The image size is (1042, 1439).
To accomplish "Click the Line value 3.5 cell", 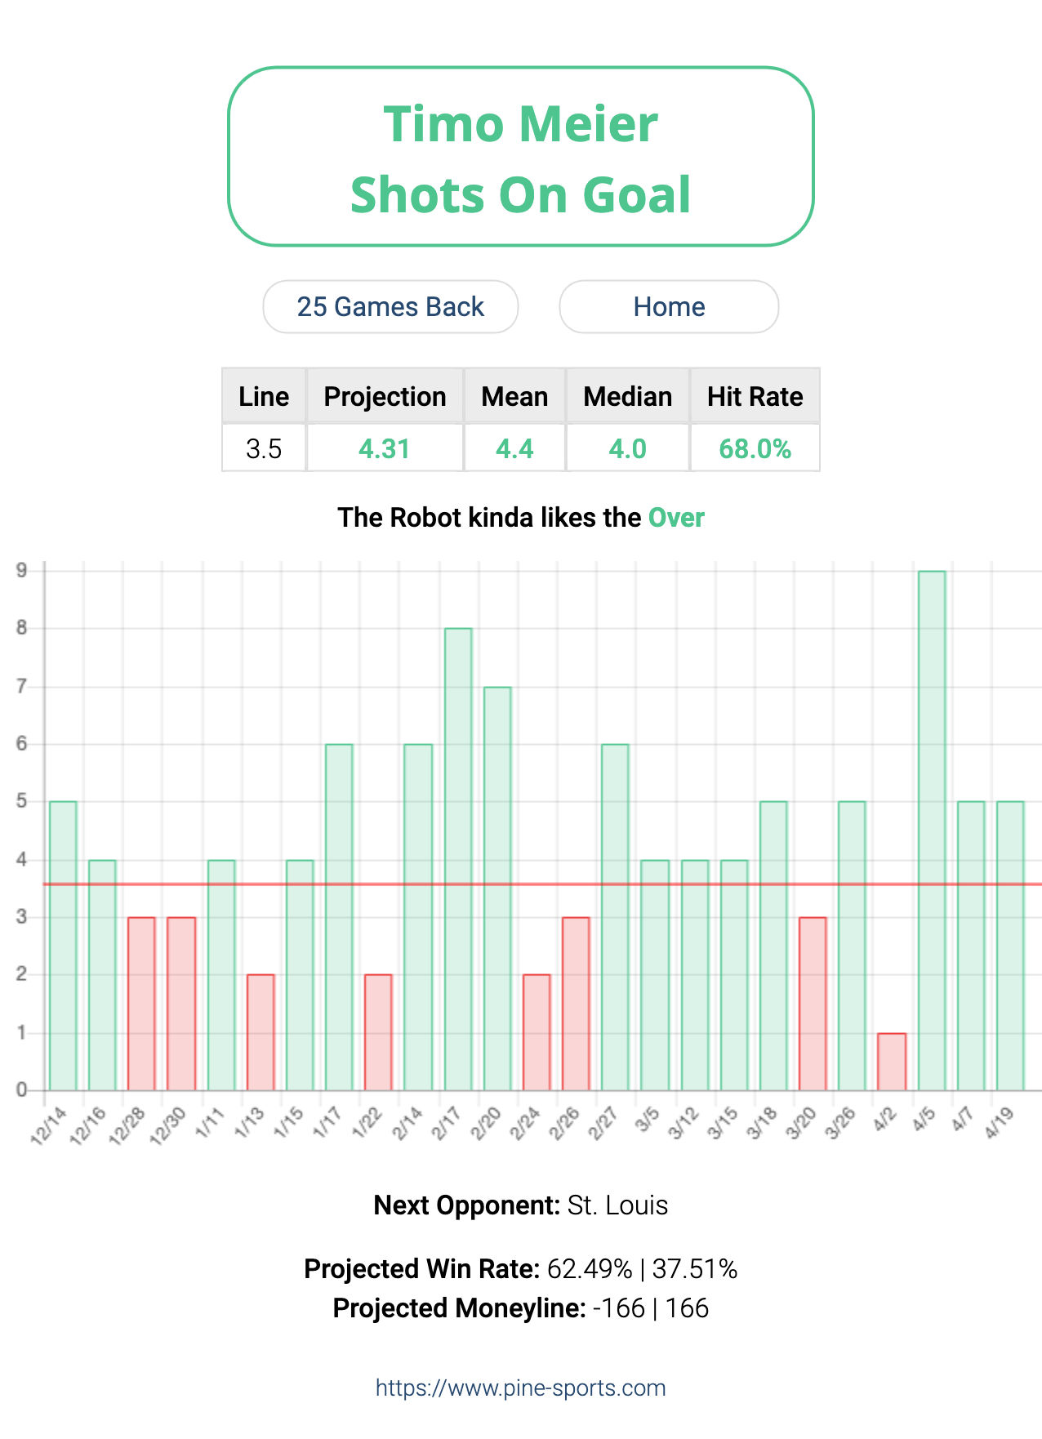I will tap(264, 448).
